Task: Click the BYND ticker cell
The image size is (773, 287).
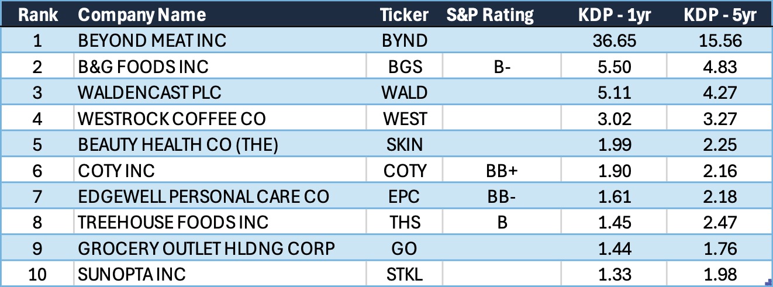Action: point(405,40)
